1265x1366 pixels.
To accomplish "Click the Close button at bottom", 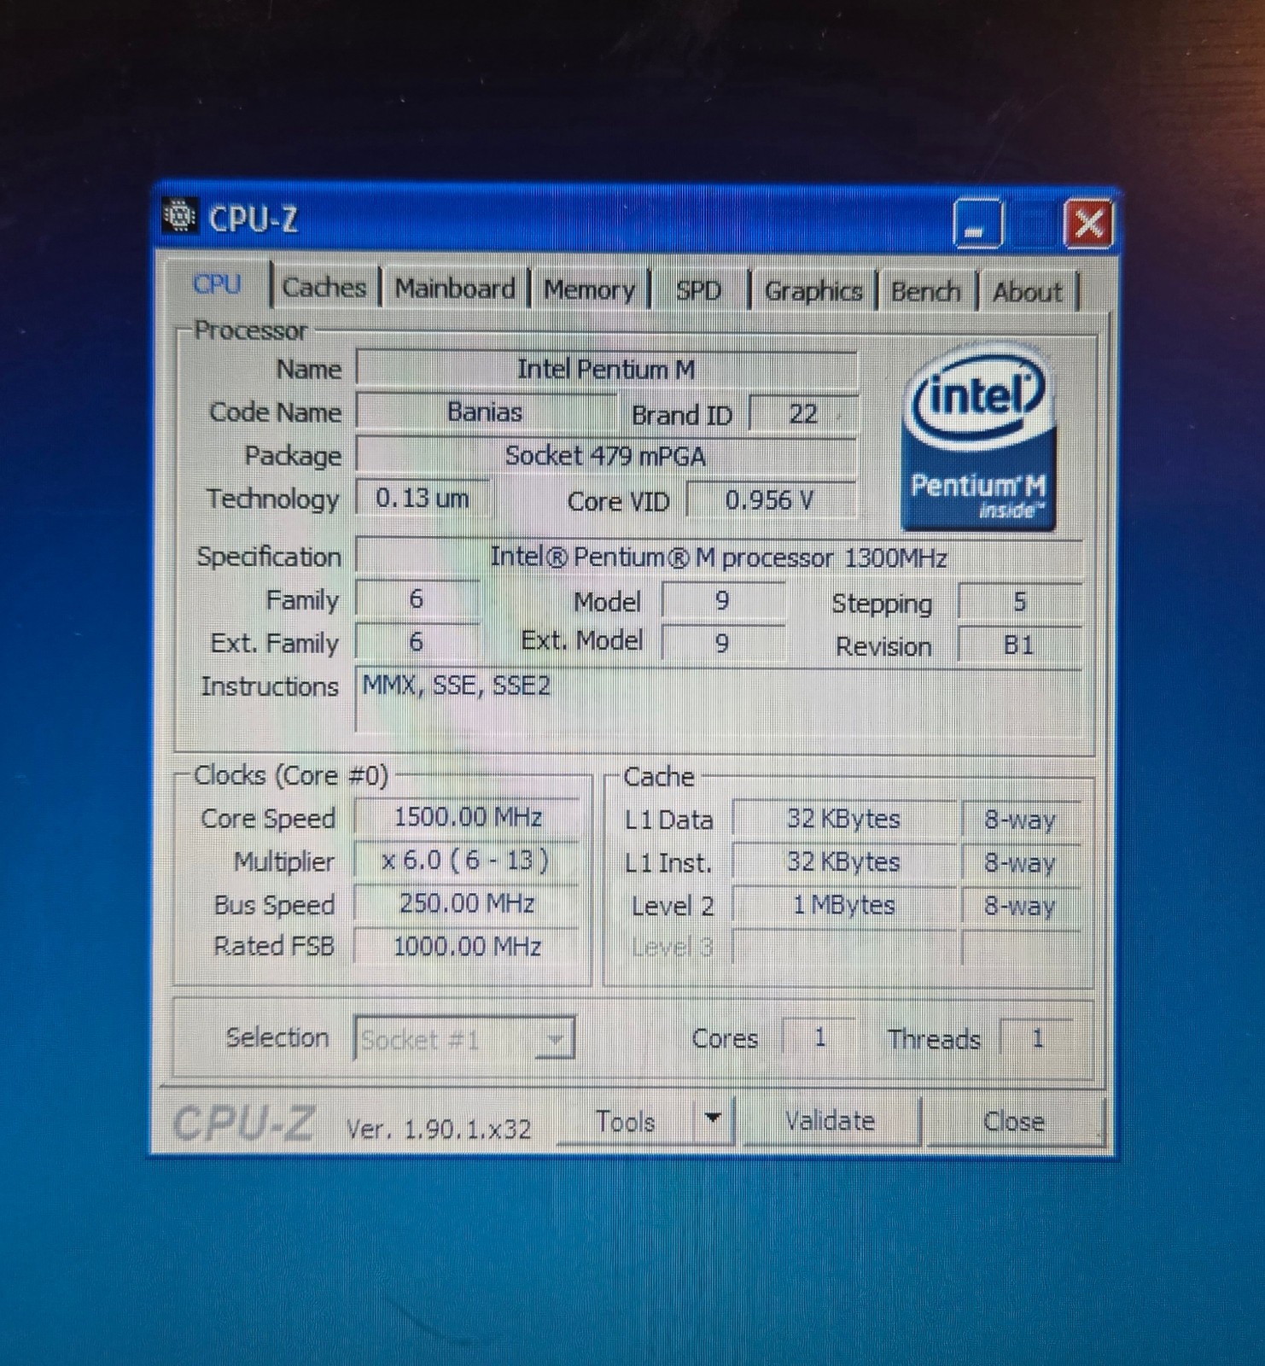I will tap(1014, 1121).
